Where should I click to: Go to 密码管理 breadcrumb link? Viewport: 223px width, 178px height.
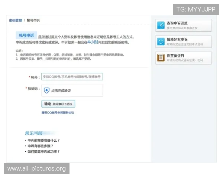click(x=16, y=20)
